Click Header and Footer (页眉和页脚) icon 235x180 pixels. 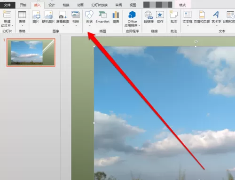point(202,15)
